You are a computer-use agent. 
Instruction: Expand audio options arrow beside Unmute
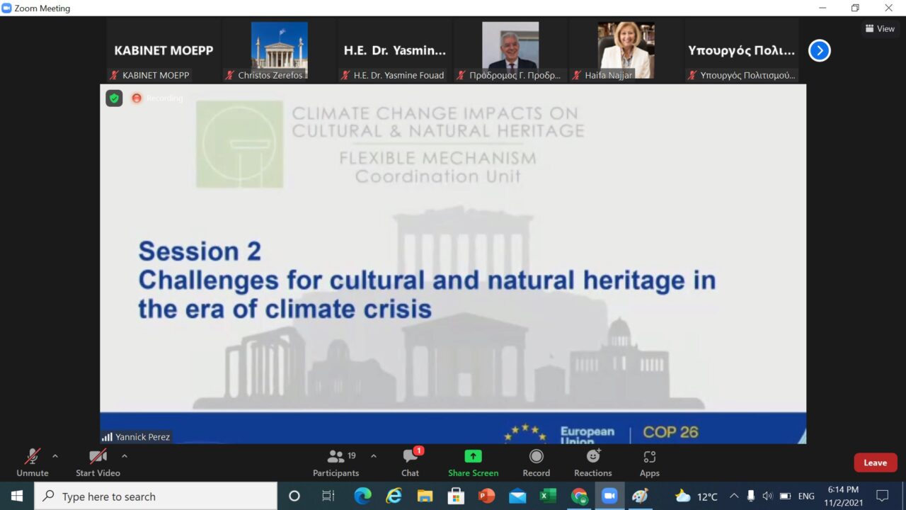click(55, 456)
